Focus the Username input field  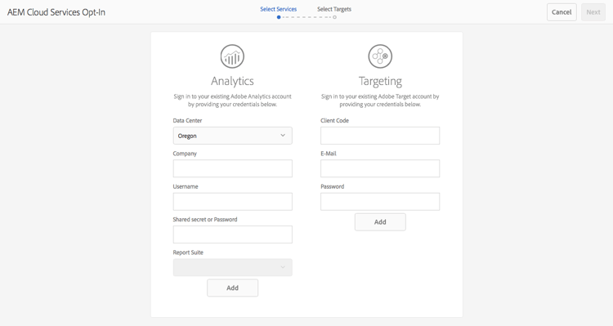tap(233, 202)
